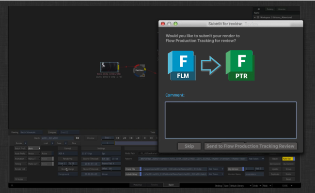Click the Source Timecode button
Screen dimensions: 315x193
click(x=91, y=159)
